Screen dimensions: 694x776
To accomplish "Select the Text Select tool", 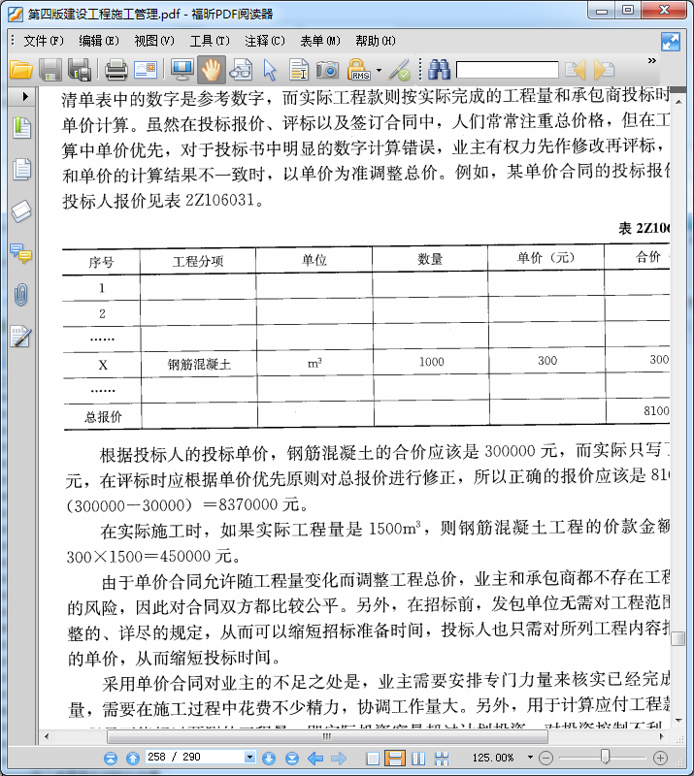I will 299,70.
